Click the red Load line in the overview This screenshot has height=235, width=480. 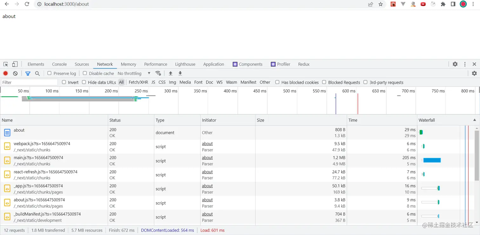[x=358, y=104]
